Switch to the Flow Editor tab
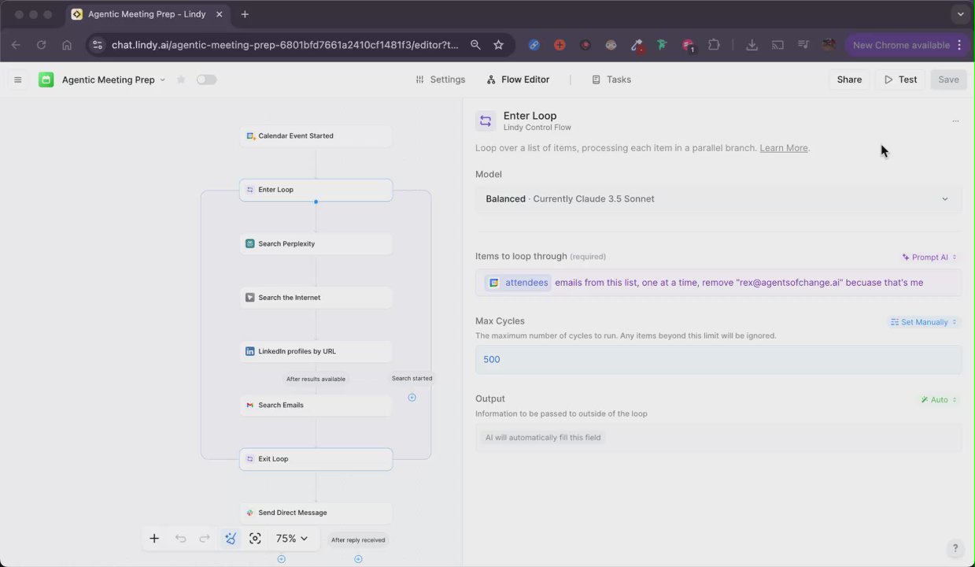Viewport: 975px width, 567px height. pyautogui.click(x=518, y=80)
